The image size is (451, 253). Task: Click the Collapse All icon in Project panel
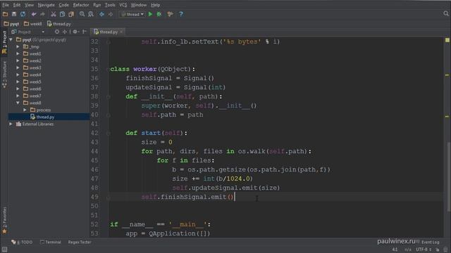point(65,32)
